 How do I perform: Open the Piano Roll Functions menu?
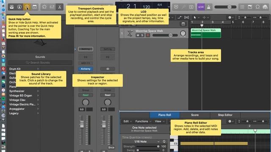point(143,121)
